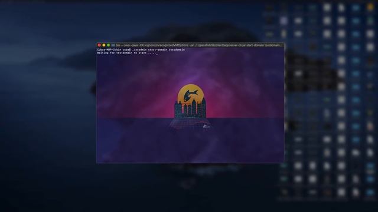Click the folder proxy icon in the Terminal title
This screenshot has width=378, height=212.
pyautogui.click(x=113, y=45)
